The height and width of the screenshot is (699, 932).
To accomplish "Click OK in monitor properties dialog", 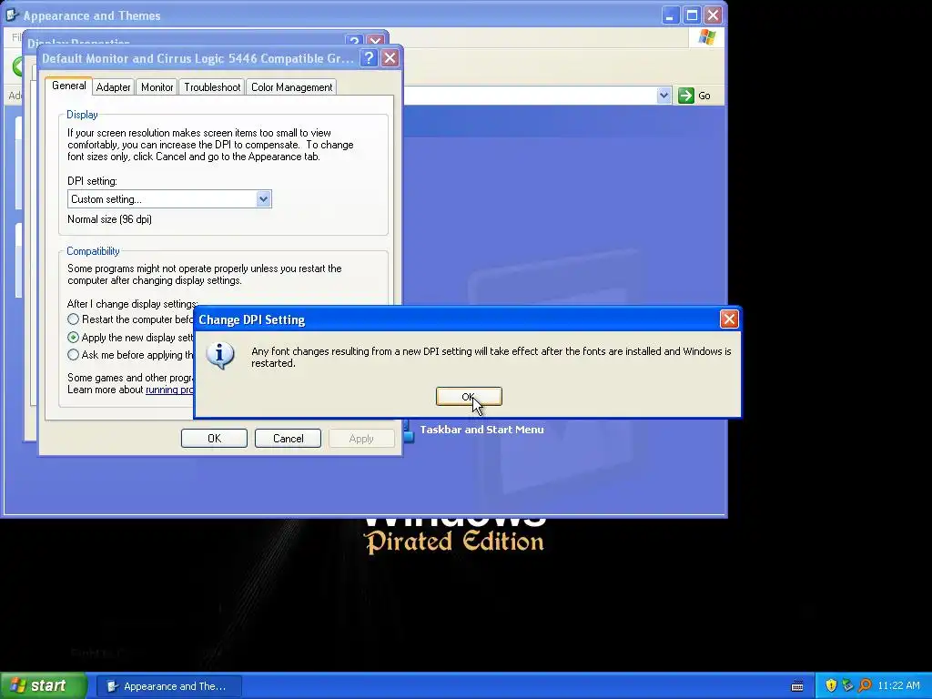I will [x=214, y=439].
